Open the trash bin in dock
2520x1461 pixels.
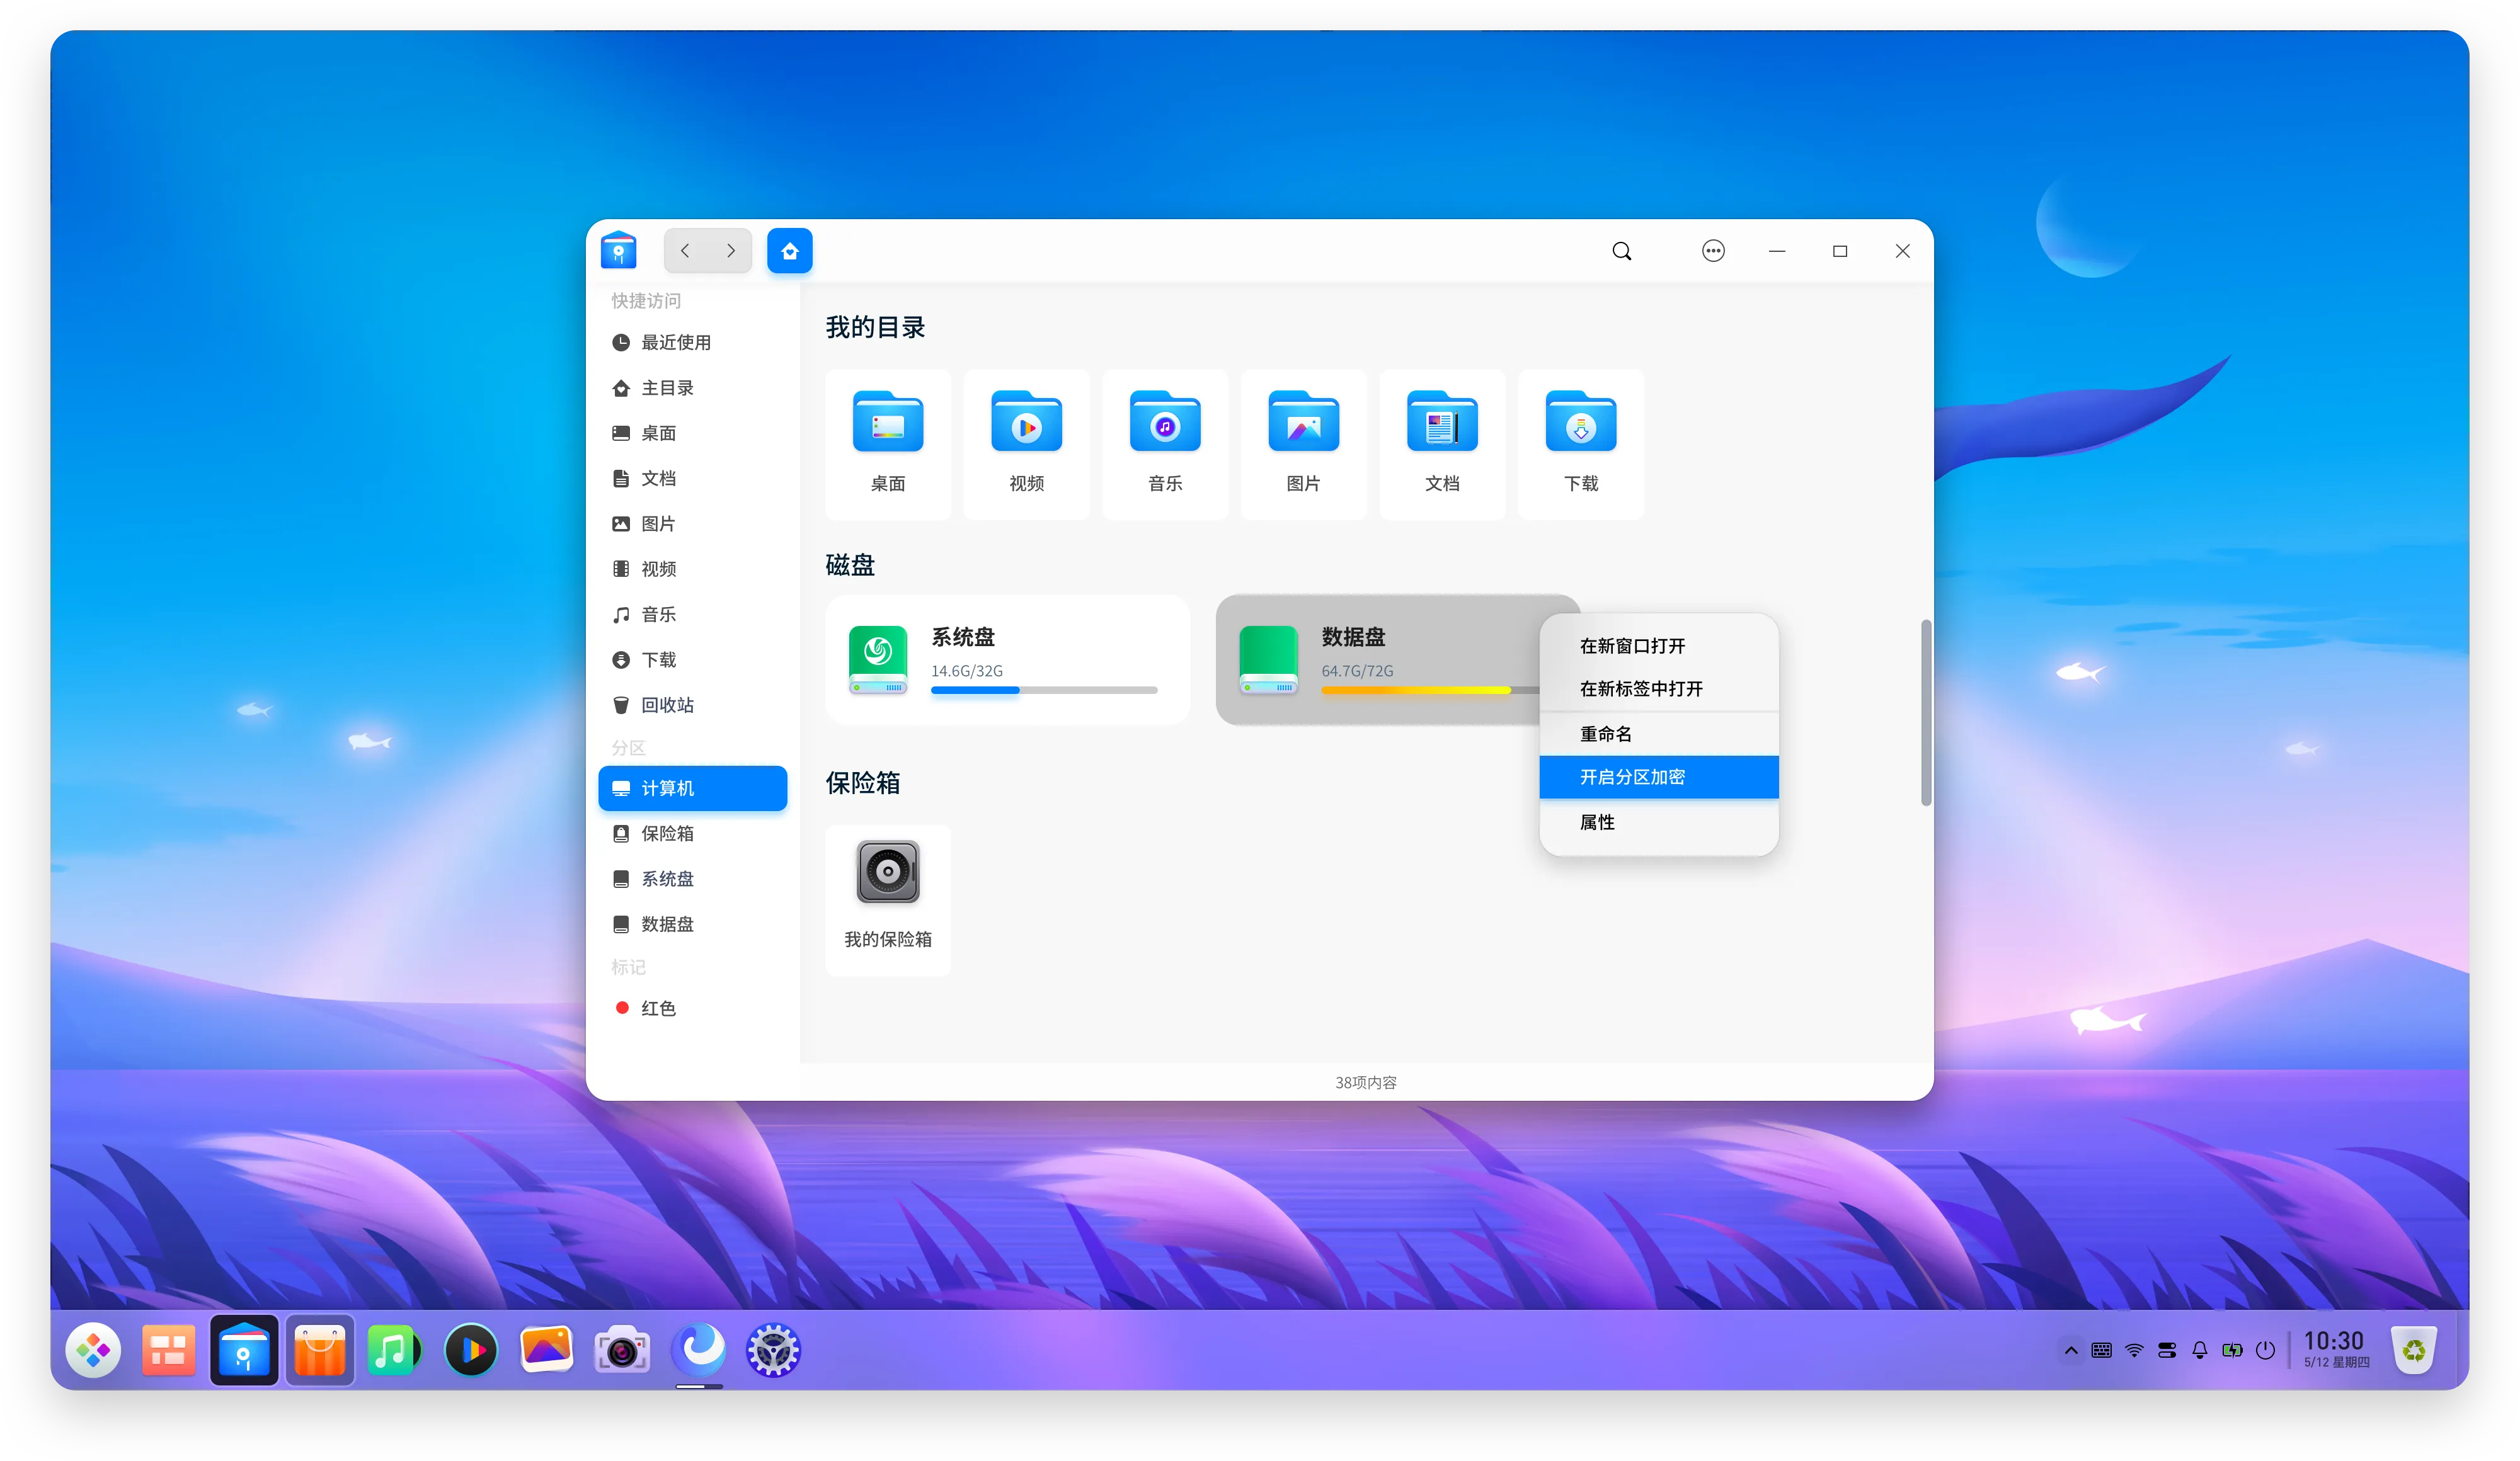coord(2413,1350)
